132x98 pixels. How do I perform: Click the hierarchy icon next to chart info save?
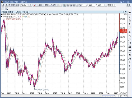6,5
